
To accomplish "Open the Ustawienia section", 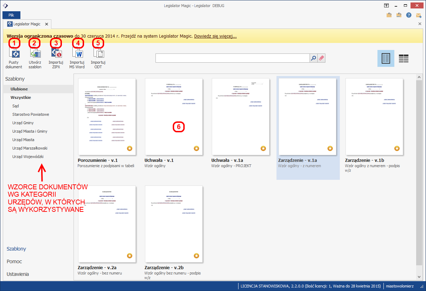I will click(x=18, y=274).
